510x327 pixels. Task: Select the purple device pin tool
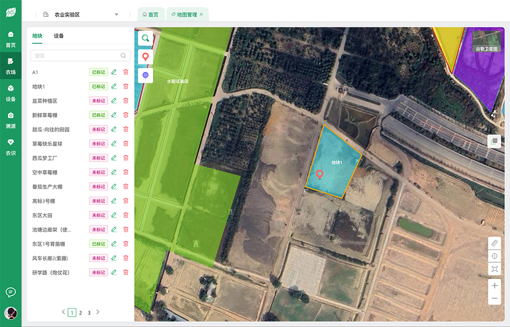pos(145,75)
